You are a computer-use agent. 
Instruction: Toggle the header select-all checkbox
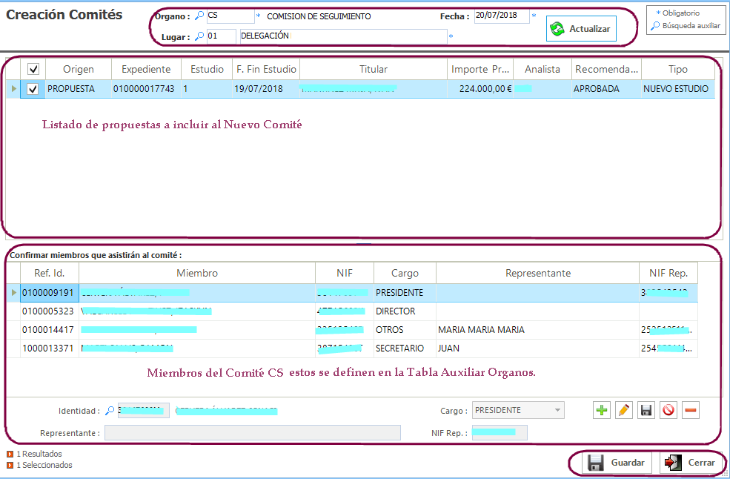33,69
